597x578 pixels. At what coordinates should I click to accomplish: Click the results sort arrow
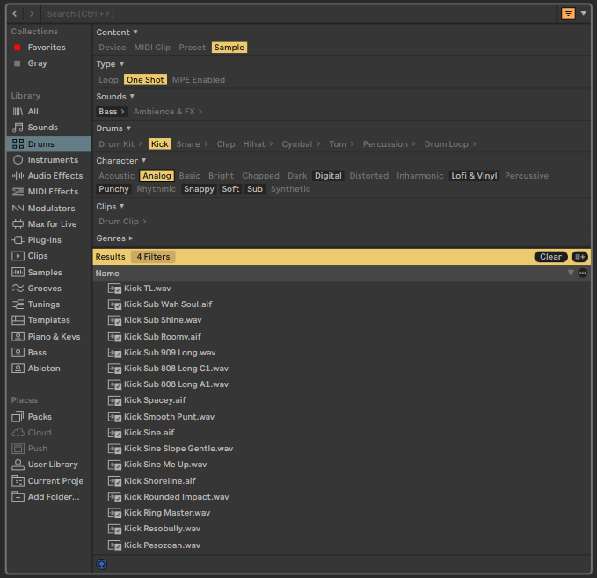point(571,273)
